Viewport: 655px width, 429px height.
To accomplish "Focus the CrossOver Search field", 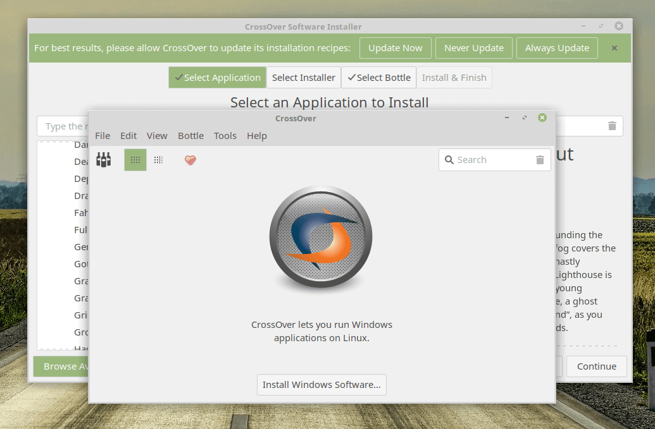I will click(x=495, y=160).
